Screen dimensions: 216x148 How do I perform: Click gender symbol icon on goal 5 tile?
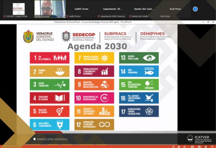(x=60, y=111)
